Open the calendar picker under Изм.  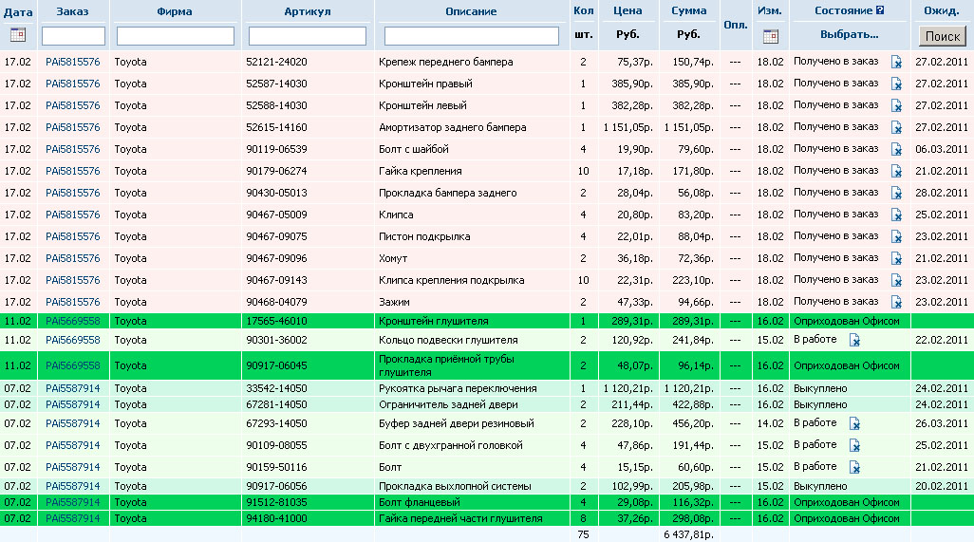point(770,36)
